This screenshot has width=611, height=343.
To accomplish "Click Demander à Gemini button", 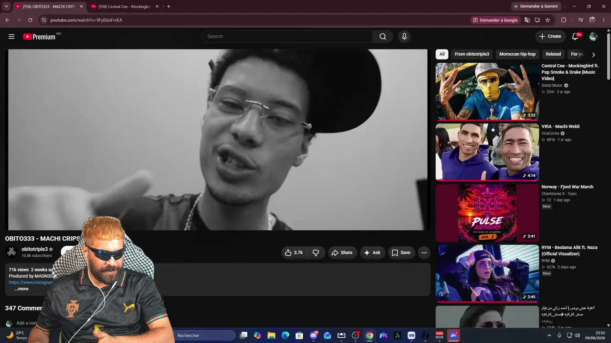I will [x=536, y=7].
